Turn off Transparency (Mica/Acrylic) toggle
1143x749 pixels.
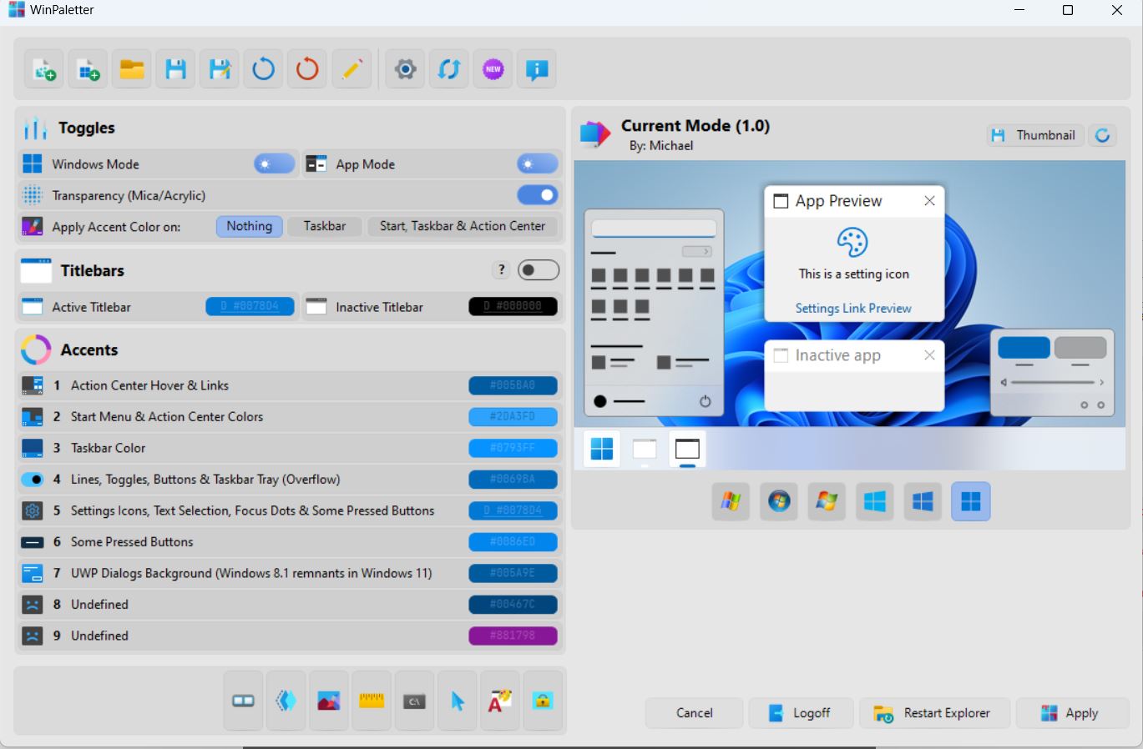(537, 195)
